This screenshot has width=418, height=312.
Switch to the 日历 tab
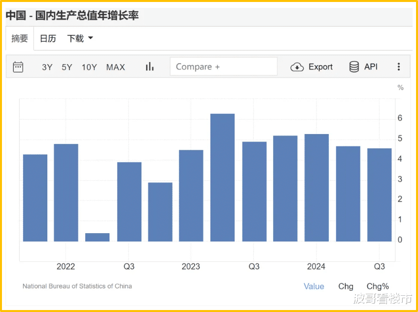pos(48,38)
